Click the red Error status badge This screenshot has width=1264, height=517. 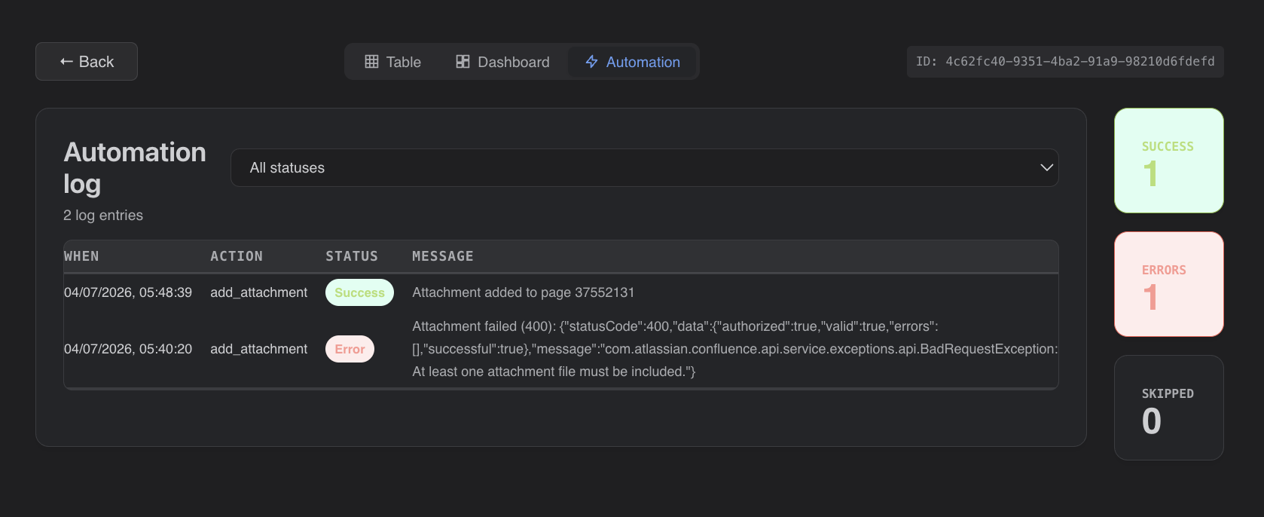350,349
